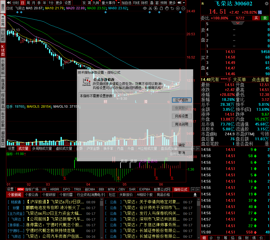
Task: Switch to the 个股研报 tab
Action: (49, 195)
